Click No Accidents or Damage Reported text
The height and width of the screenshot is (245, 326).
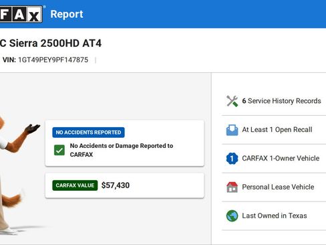(x=122, y=150)
